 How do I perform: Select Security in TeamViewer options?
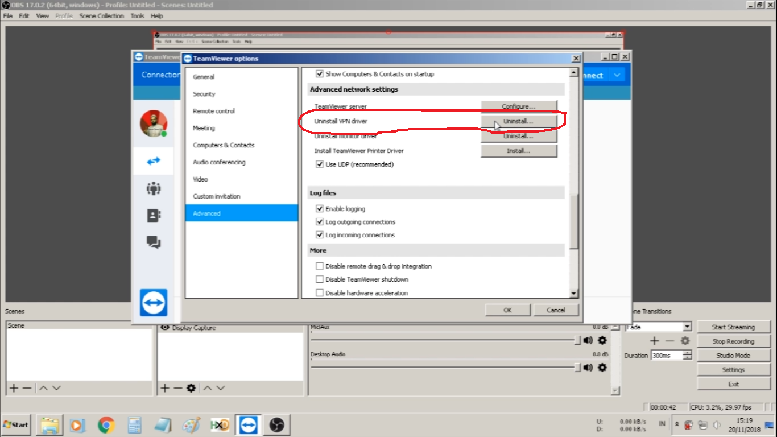242,94
